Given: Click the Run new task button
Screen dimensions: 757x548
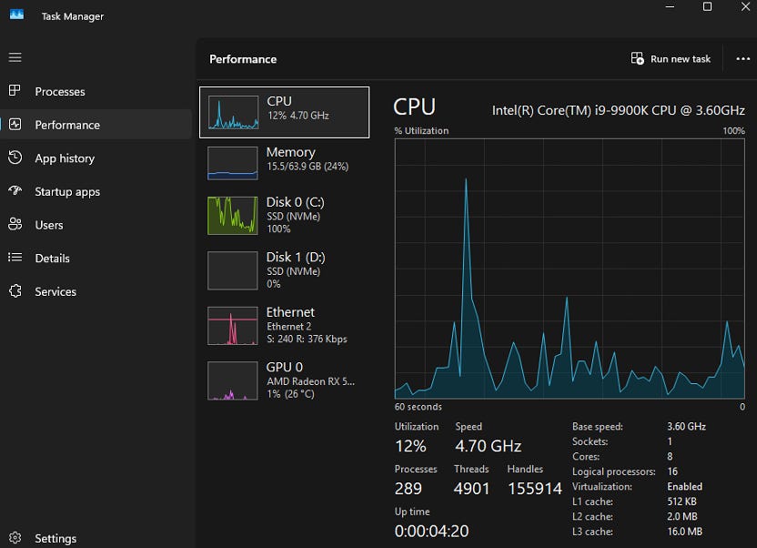Looking at the screenshot, I should click(x=671, y=59).
